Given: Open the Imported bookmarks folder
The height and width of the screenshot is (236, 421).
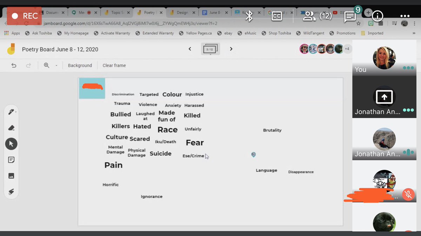Looking at the screenshot, I should [372, 33].
